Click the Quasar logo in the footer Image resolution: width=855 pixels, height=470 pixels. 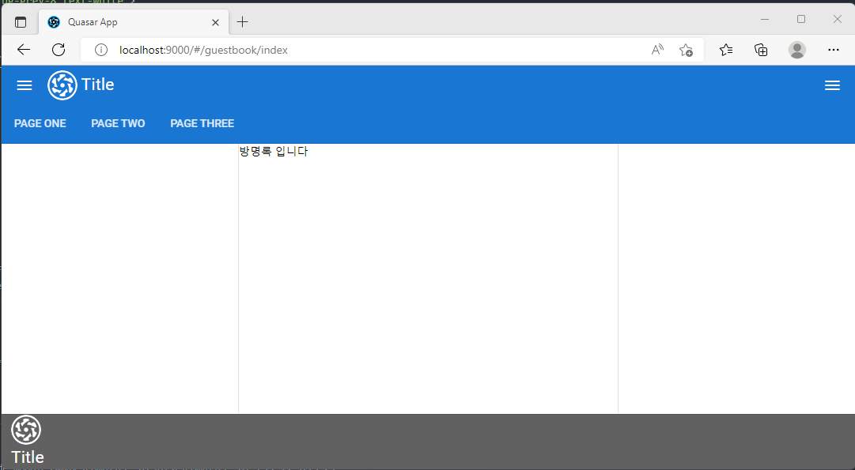click(26, 430)
